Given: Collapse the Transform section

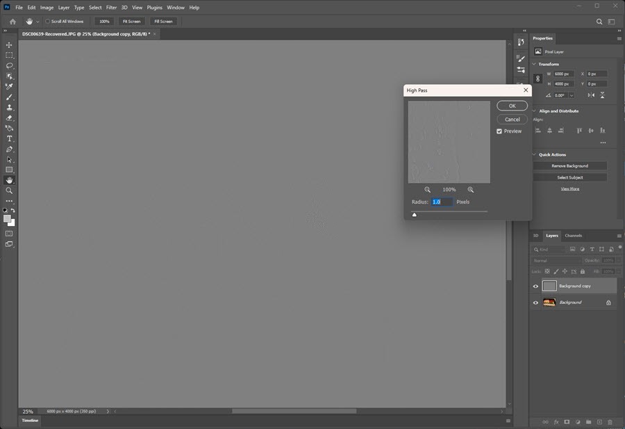Looking at the screenshot, I should (534, 64).
